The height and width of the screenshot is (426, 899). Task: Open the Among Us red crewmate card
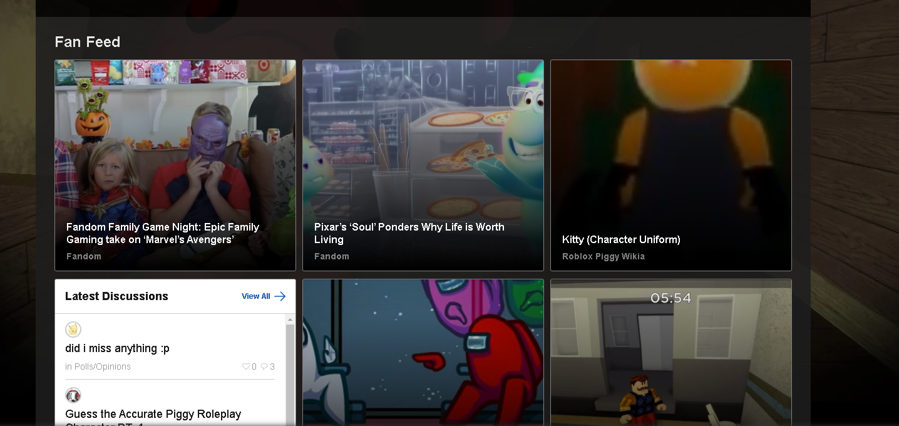423,353
